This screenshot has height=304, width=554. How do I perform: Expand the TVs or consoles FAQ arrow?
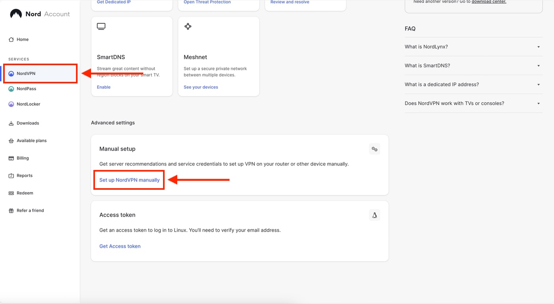539,104
